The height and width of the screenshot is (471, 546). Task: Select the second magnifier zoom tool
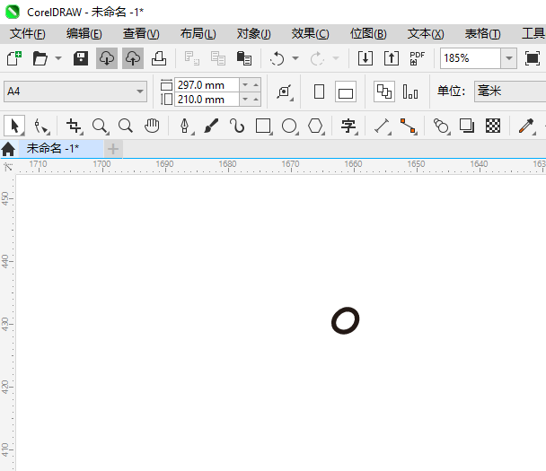[126, 126]
